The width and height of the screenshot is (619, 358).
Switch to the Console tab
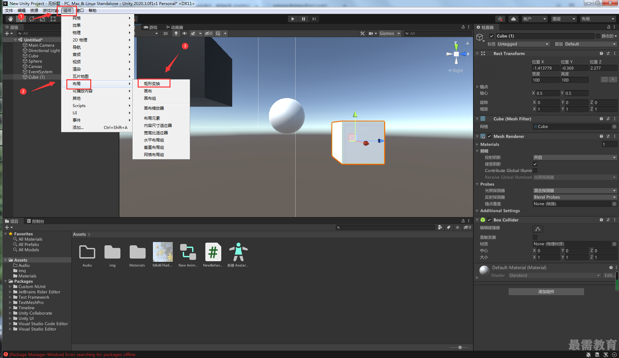(35, 221)
